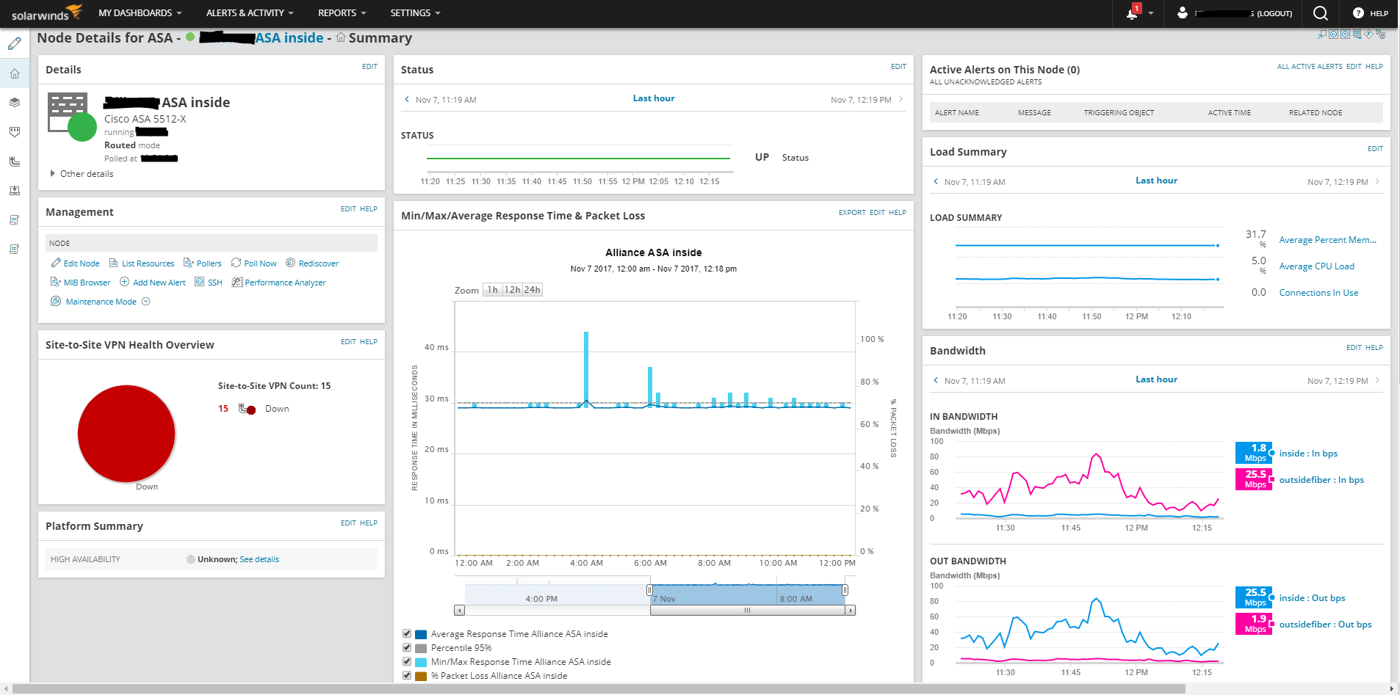Go to previous period in Load Summary
This screenshot has height=695, width=1400.
(x=936, y=181)
